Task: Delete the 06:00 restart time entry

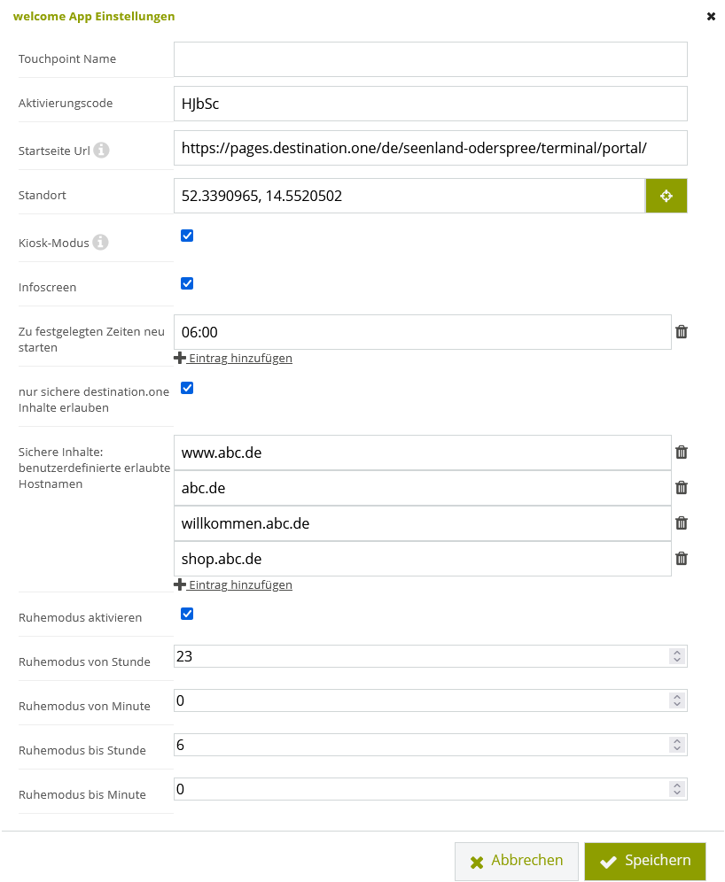Action: [681, 332]
